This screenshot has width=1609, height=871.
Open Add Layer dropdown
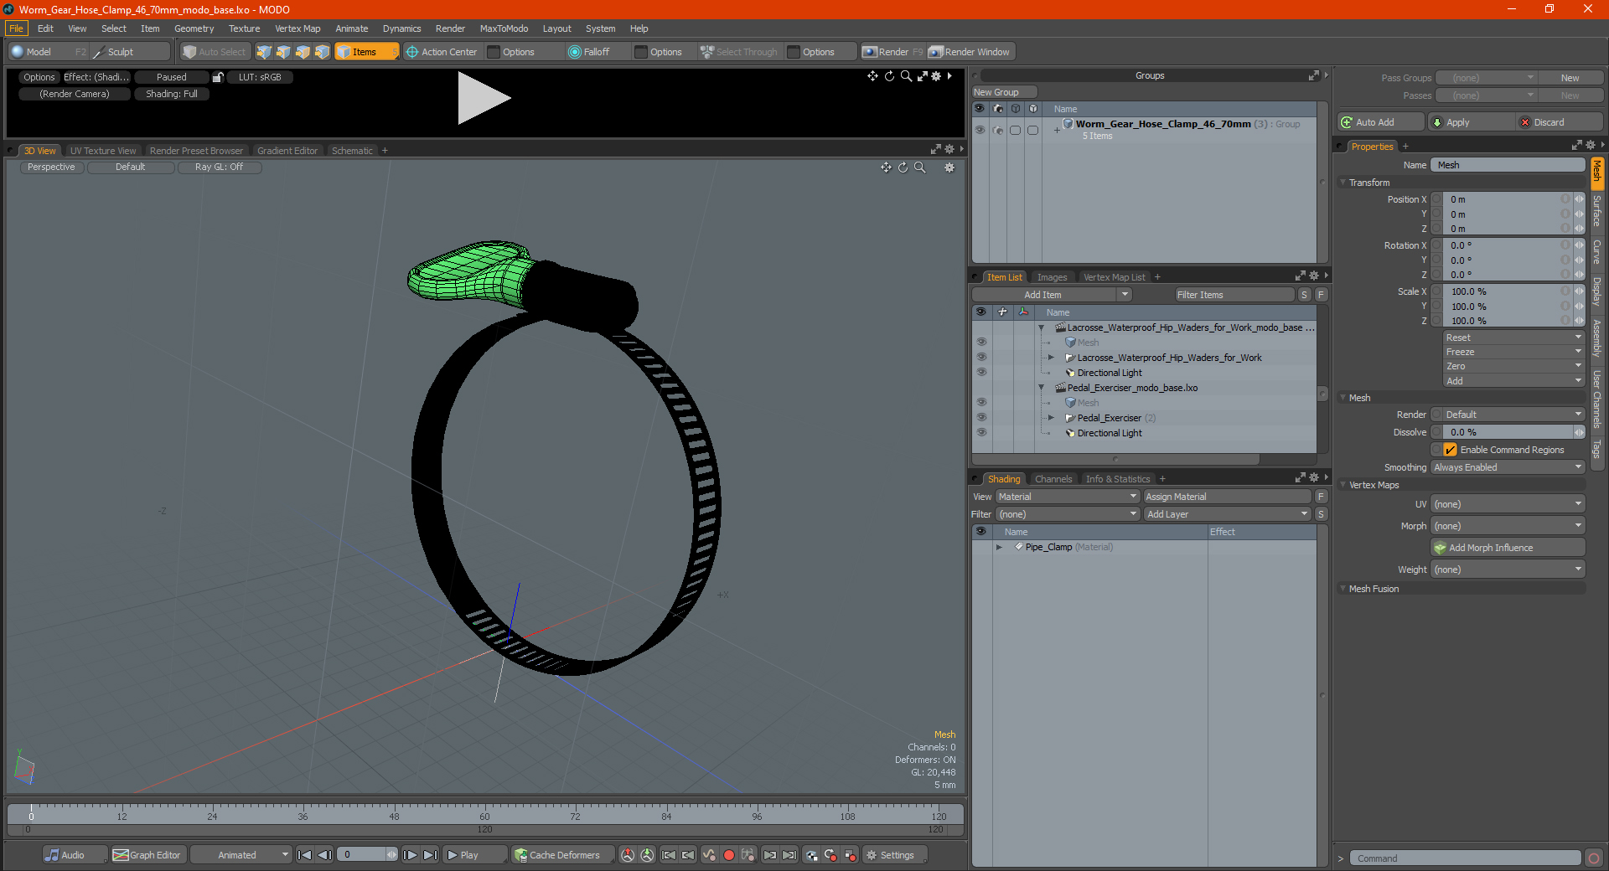click(x=1227, y=514)
